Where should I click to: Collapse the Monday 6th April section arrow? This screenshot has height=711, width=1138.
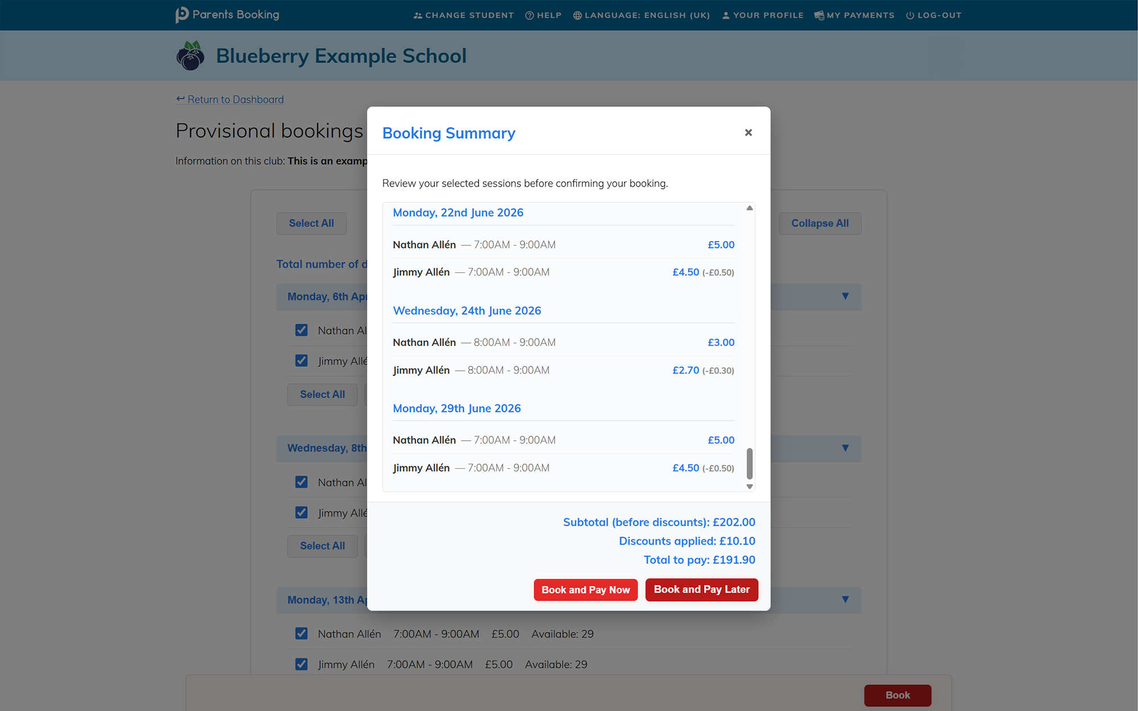click(x=845, y=296)
